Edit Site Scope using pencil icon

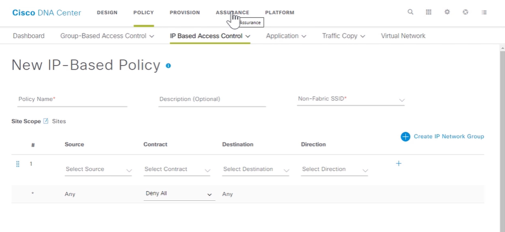click(x=46, y=121)
